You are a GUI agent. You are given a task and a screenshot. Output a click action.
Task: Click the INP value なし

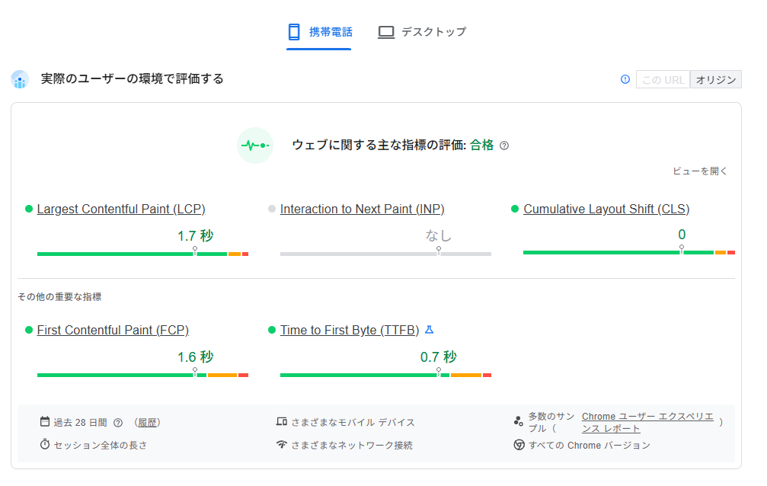[x=438, y=236]
